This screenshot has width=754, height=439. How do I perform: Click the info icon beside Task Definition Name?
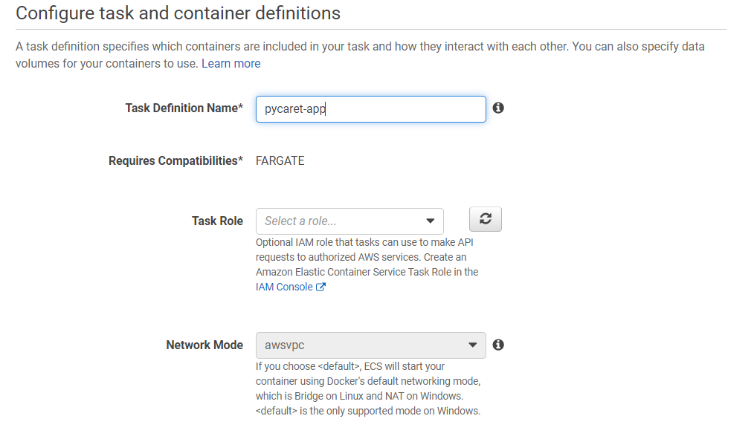pos(498,108)
